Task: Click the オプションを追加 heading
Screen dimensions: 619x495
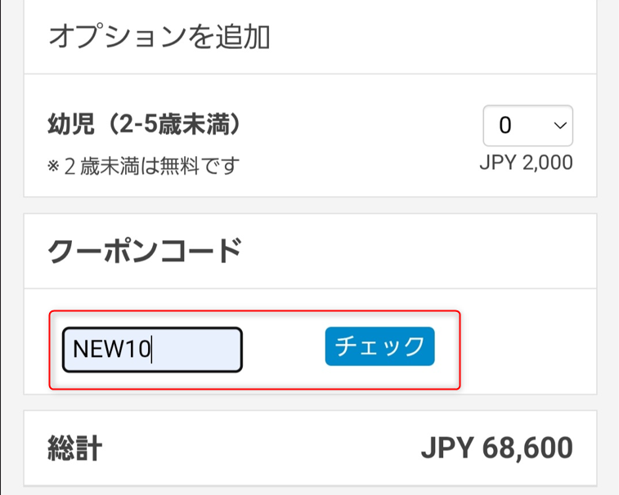Action: point(159,37)
